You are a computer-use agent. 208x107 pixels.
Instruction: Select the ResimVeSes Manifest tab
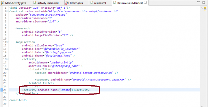(x=130, y=3)
